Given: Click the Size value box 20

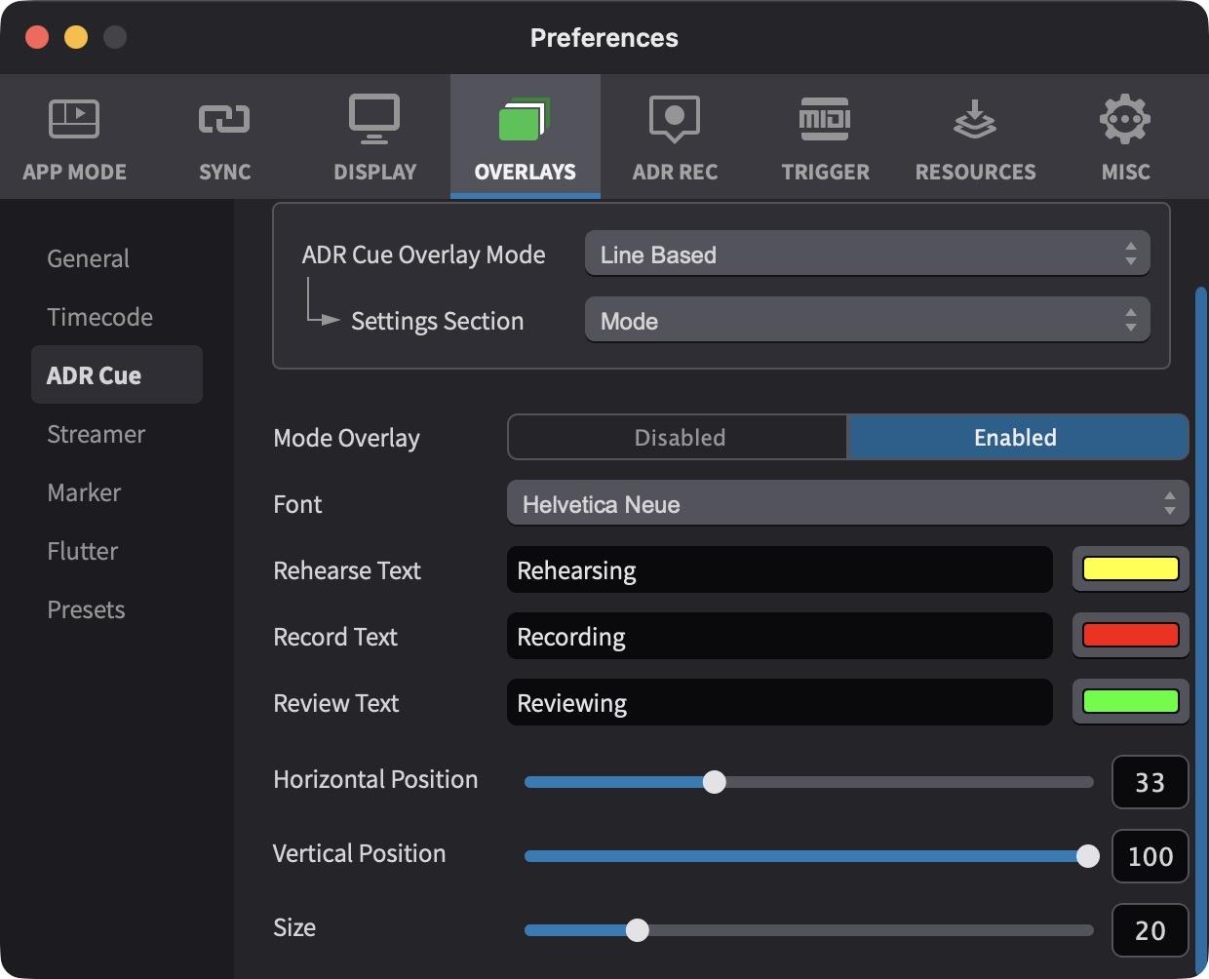Looking at the screenshot, I should (x=1150, y=930).
